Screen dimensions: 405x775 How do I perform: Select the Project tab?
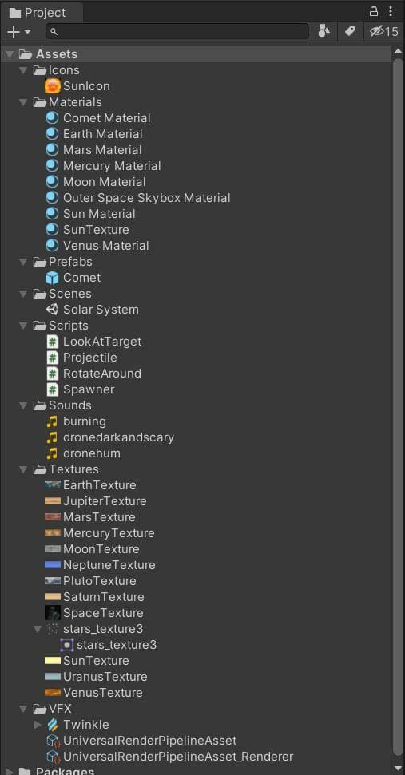42,12
